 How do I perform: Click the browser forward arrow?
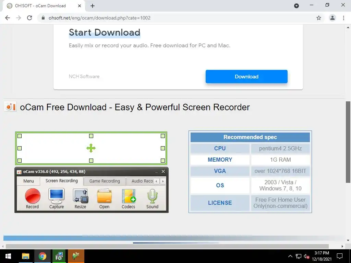pos(19,18)
